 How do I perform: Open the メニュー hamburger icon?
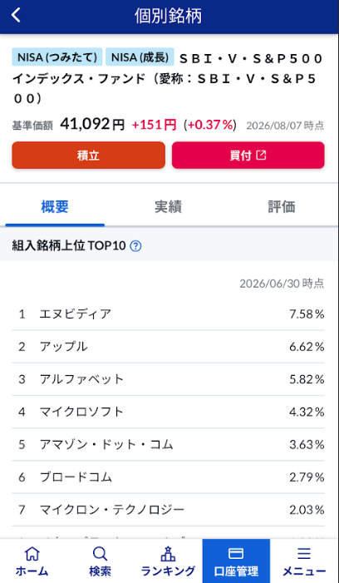point(304,554)
